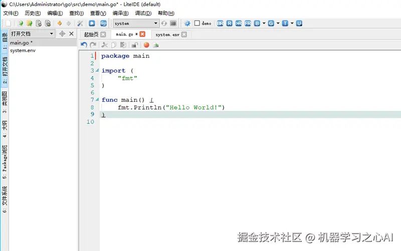Click the Save file icon
401x251 pixels.
39,23
